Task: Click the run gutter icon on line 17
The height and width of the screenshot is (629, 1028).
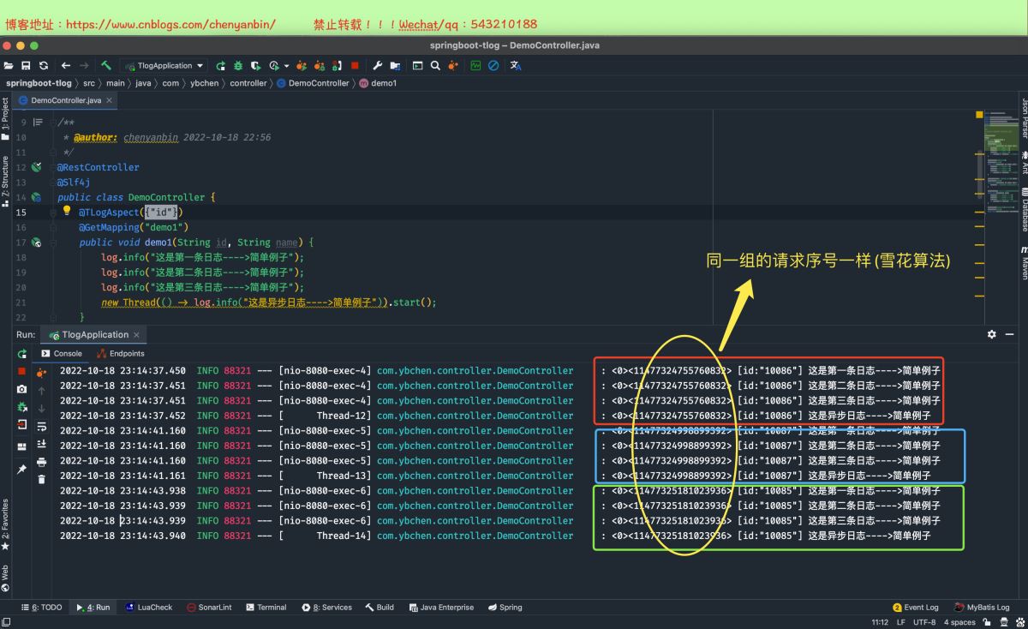Action: pos(36,243)
